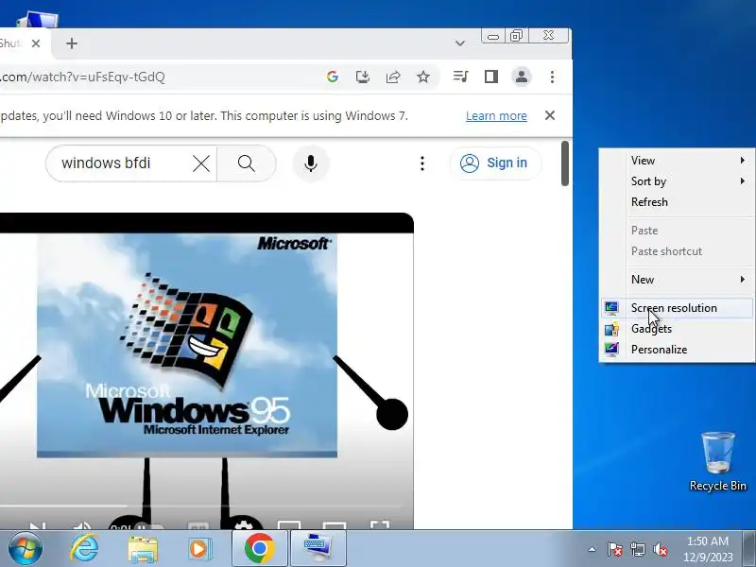
Task: Toggle the Chrome side panel
Action: (x=491, y=77)
